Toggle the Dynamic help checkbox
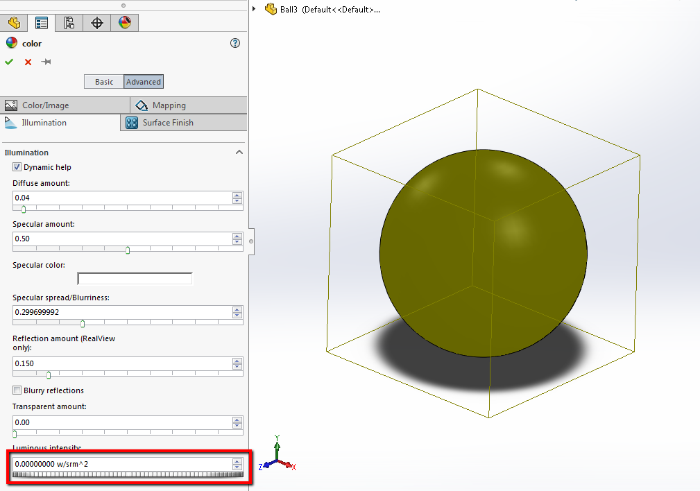 pos(17,167)
